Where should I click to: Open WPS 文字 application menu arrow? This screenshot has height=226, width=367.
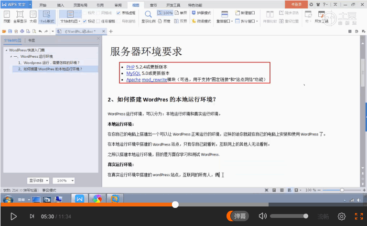(30, 4)
